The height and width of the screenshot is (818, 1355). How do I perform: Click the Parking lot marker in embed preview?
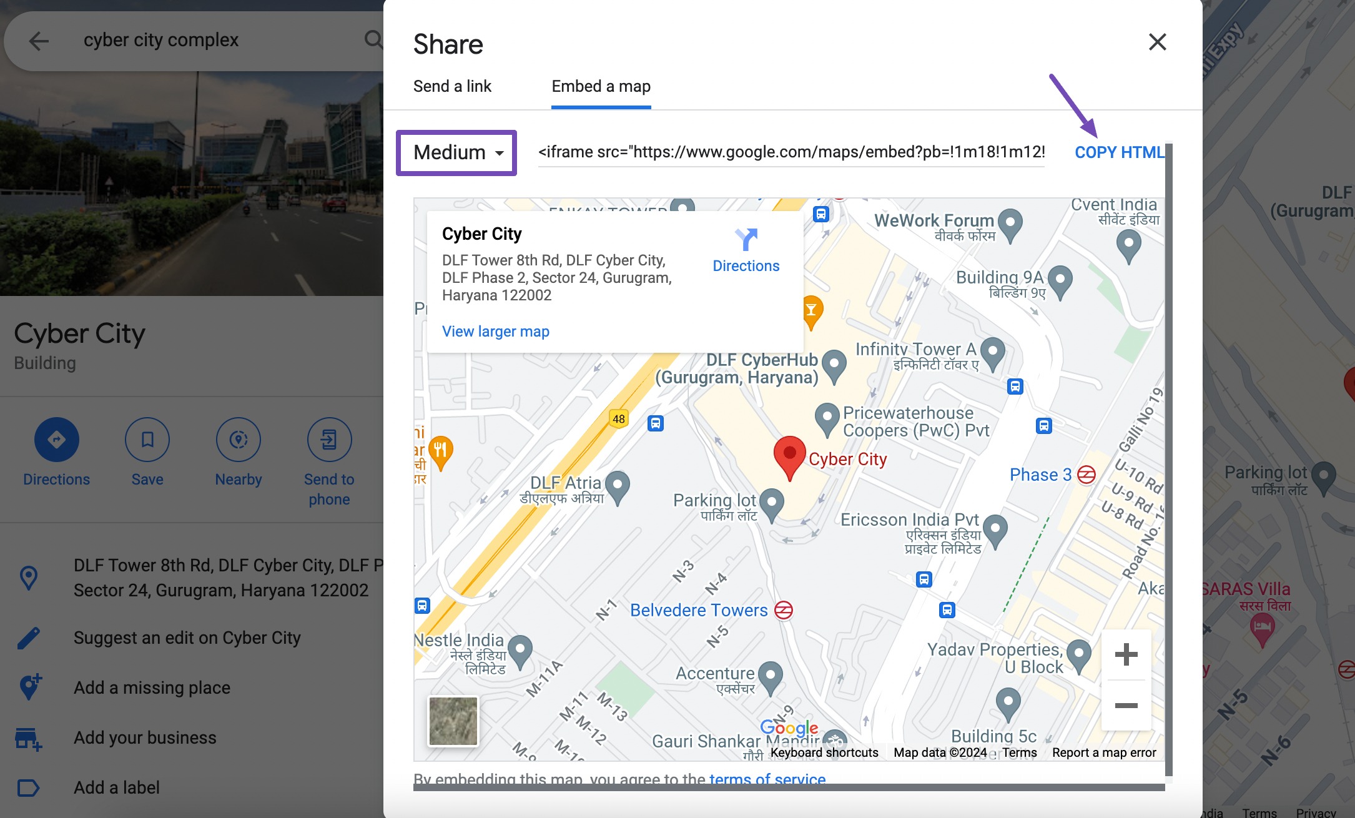pyautogui.click(x=772, y=505)
